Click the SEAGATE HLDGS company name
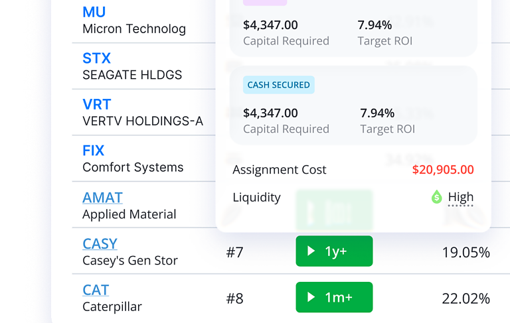The height and width of the screenshot is (323, 510). [132, 75]
